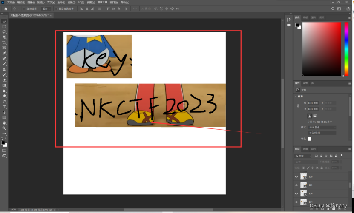Select the Clone Stamp tool
Image resolution: width=354 pixels, height=213 pixels.
pyautogui.click(x=4, y=69)
